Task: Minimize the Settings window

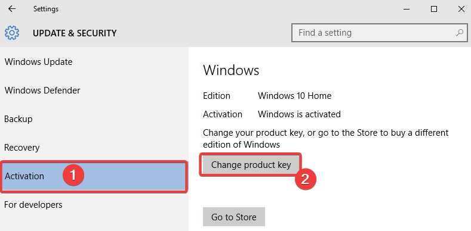Action: [x=407, y=10]
